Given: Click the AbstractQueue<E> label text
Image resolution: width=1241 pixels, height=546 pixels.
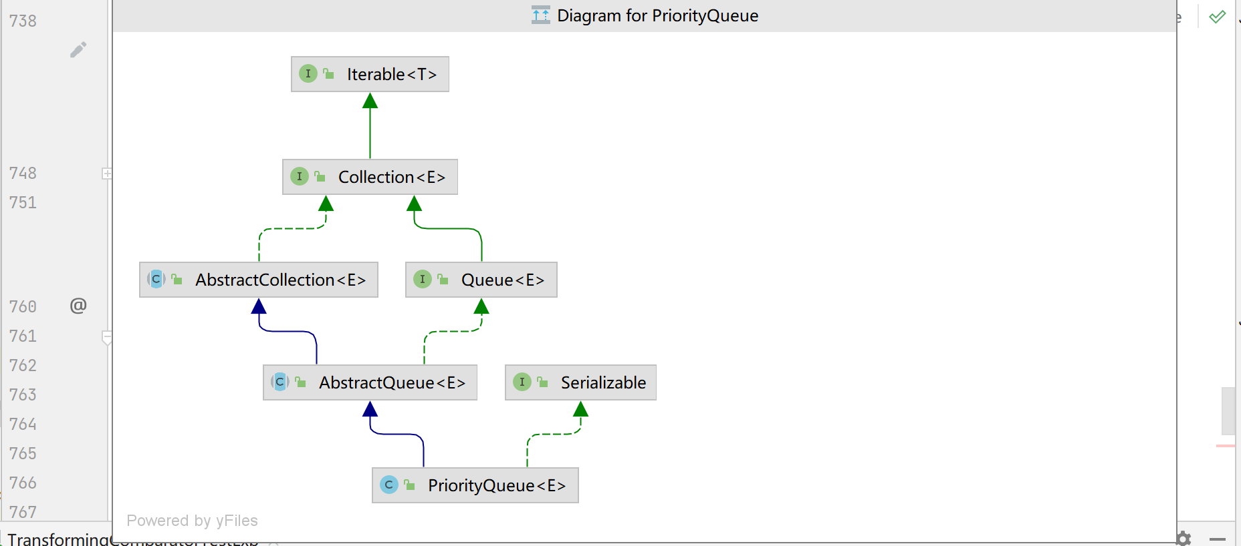Looking at the screenshot, I should click(x=392, y=382).
